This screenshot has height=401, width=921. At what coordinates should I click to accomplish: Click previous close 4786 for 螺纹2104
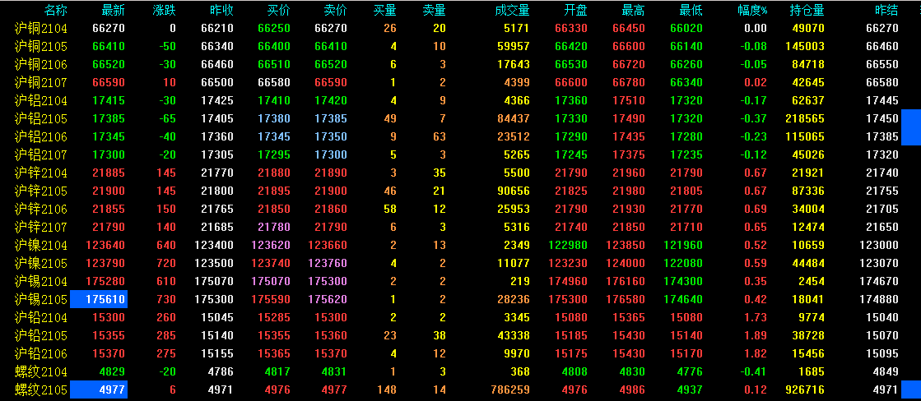pos(219,372)
